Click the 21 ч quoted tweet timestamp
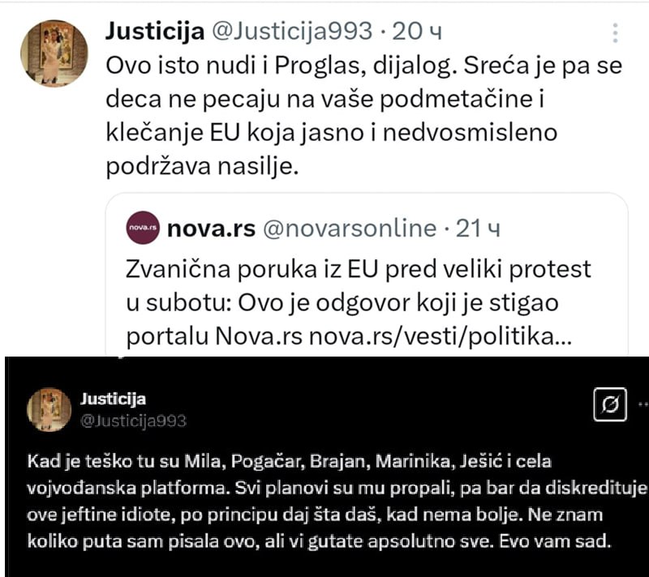 point(478,229)
